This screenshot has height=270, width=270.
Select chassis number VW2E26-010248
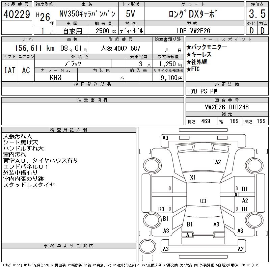pyautogui.click(x=227, y=107)
